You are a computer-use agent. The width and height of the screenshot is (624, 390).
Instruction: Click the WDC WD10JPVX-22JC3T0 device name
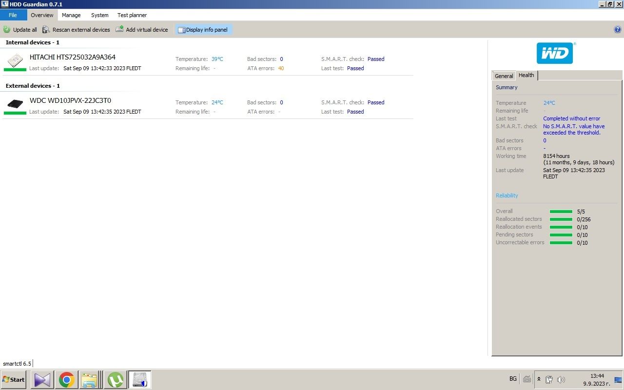[x=71, y=100]
